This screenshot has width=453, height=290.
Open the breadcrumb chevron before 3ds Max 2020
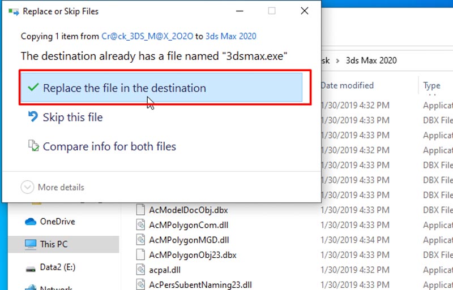337,60
